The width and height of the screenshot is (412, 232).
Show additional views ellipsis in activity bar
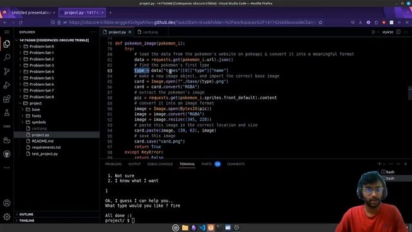[7, 168]
